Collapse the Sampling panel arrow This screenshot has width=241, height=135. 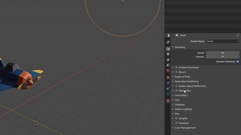[x=173, y=47]
